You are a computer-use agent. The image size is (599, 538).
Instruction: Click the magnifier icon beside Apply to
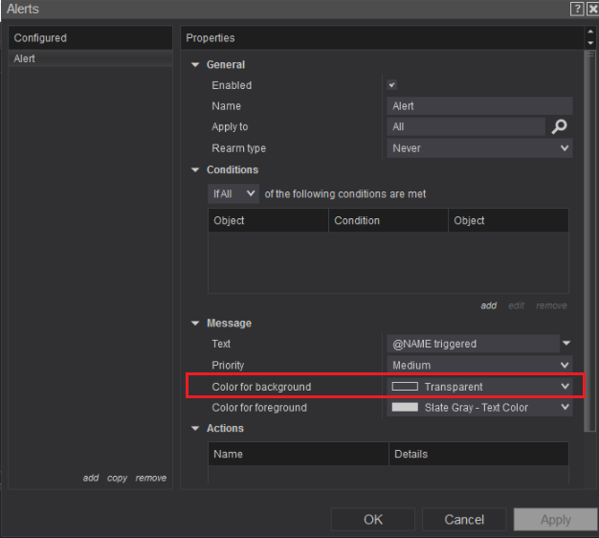[x=561, y=126]
